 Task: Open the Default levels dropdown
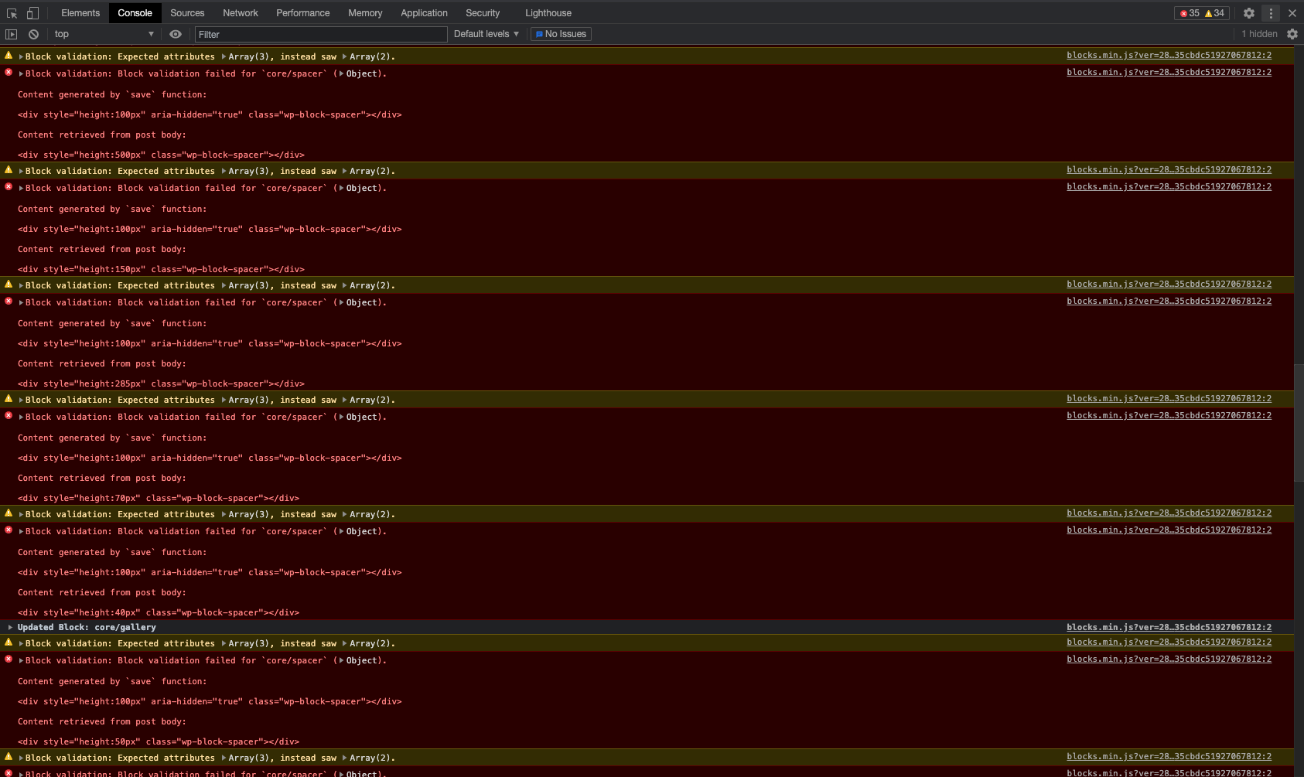pyautogui.click(x=486, y=34)
